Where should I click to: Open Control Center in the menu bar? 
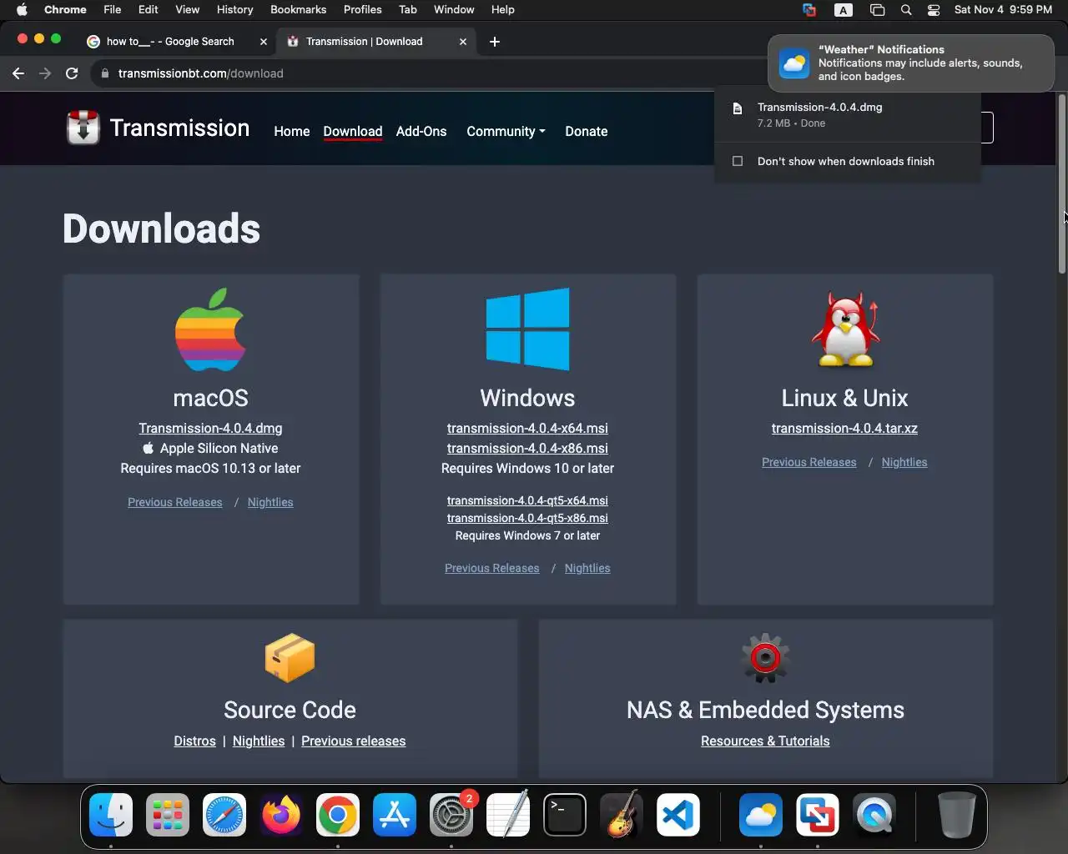[x=934, y=10]
